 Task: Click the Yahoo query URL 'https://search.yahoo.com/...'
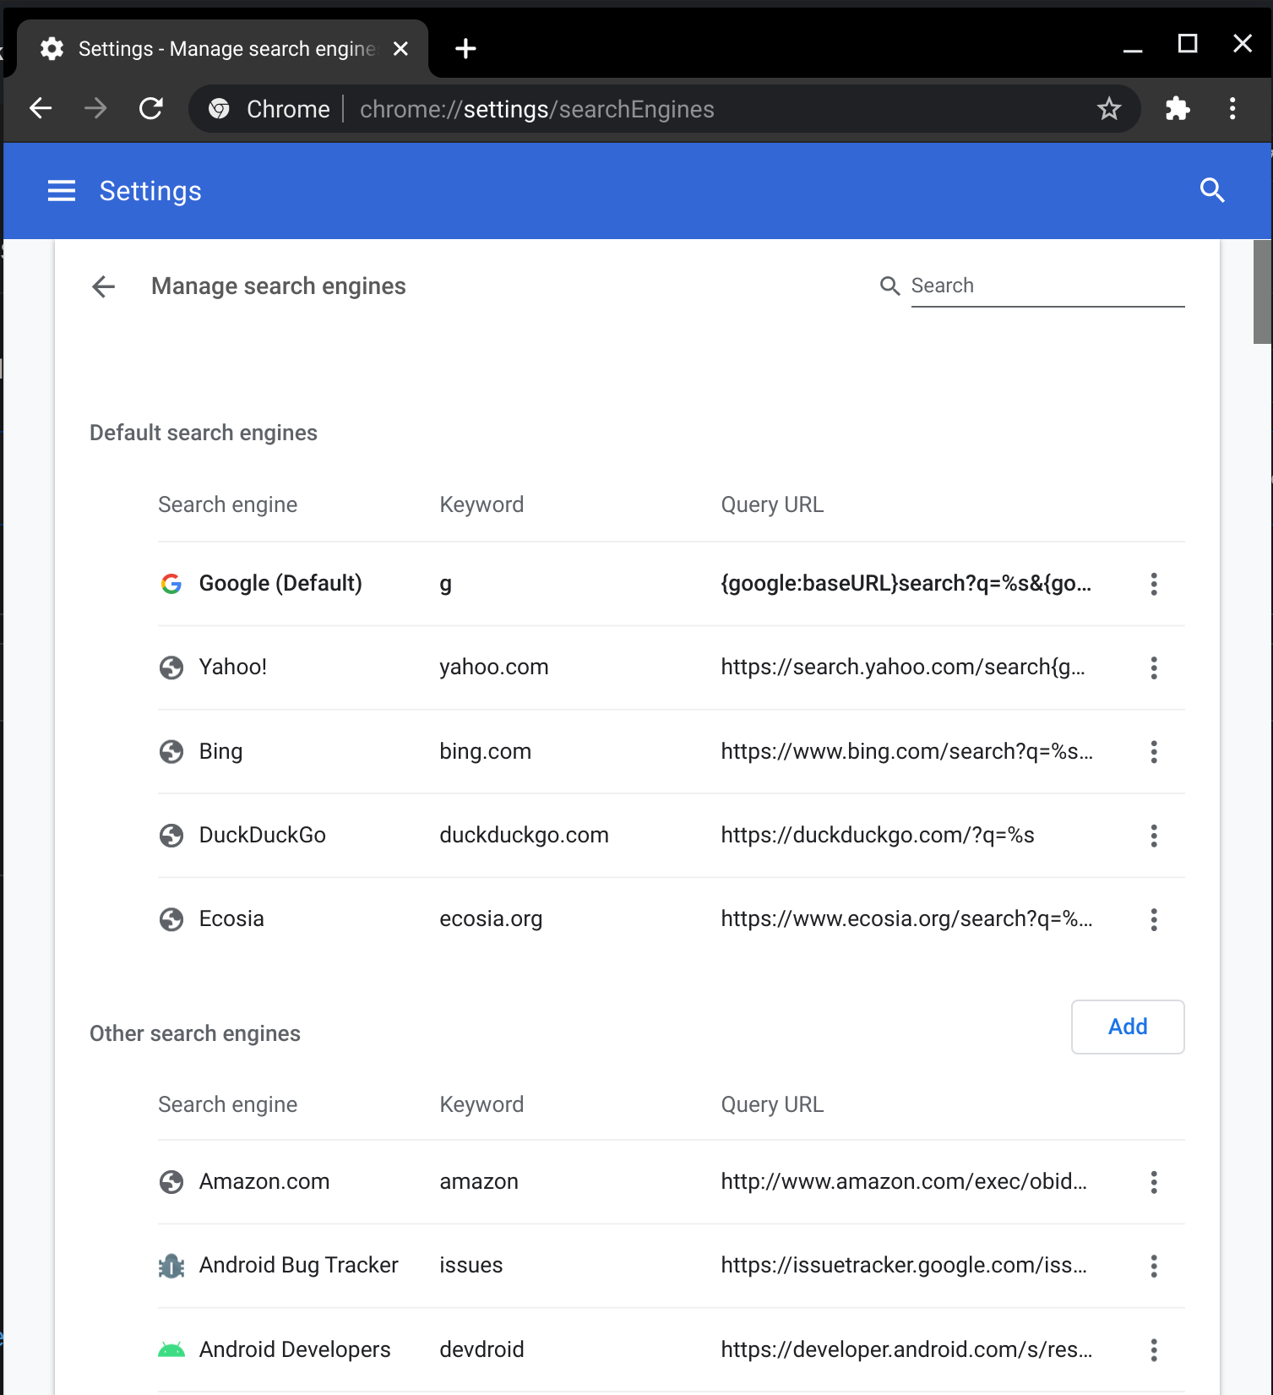[904, 668]
